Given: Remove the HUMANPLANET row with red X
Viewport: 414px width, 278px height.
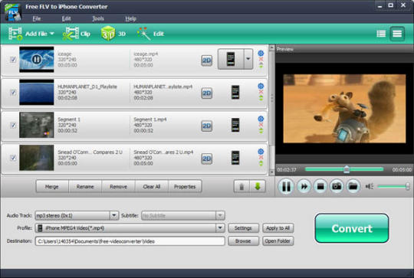Looking at the screenshot, I should (x=261, y=92).
